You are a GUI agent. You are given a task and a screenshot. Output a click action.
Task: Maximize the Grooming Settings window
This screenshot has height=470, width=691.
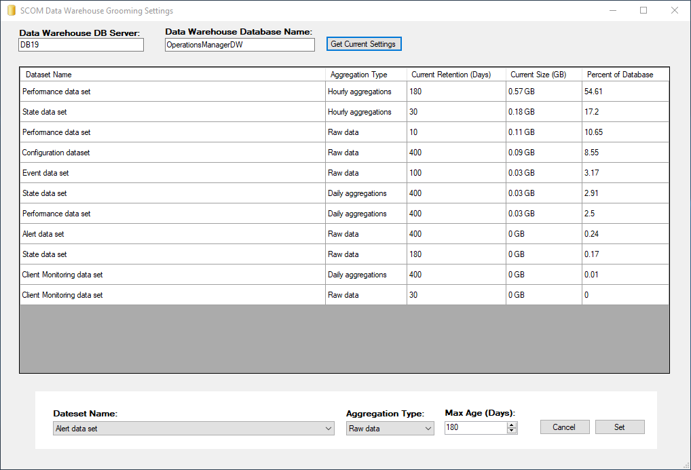tap(643, 11)
